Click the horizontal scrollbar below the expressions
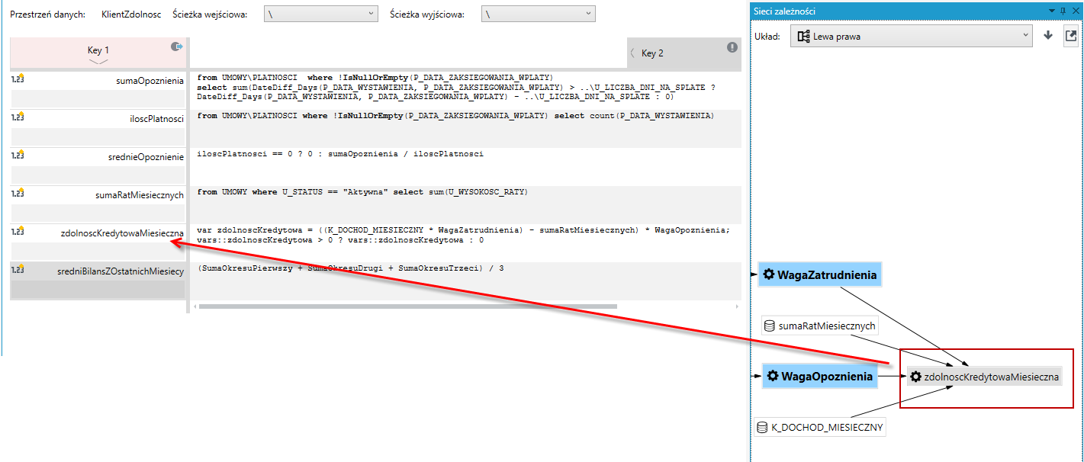 click(407, 306)
